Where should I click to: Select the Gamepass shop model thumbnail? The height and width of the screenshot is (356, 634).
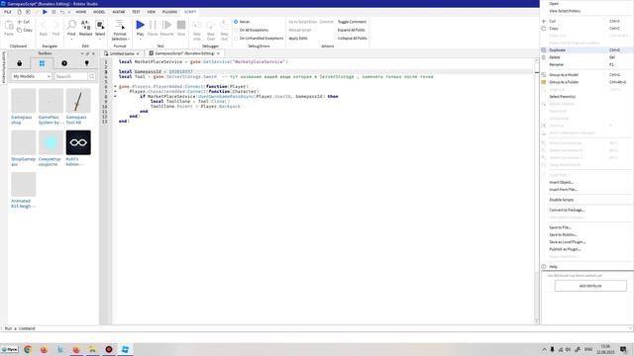24,101
